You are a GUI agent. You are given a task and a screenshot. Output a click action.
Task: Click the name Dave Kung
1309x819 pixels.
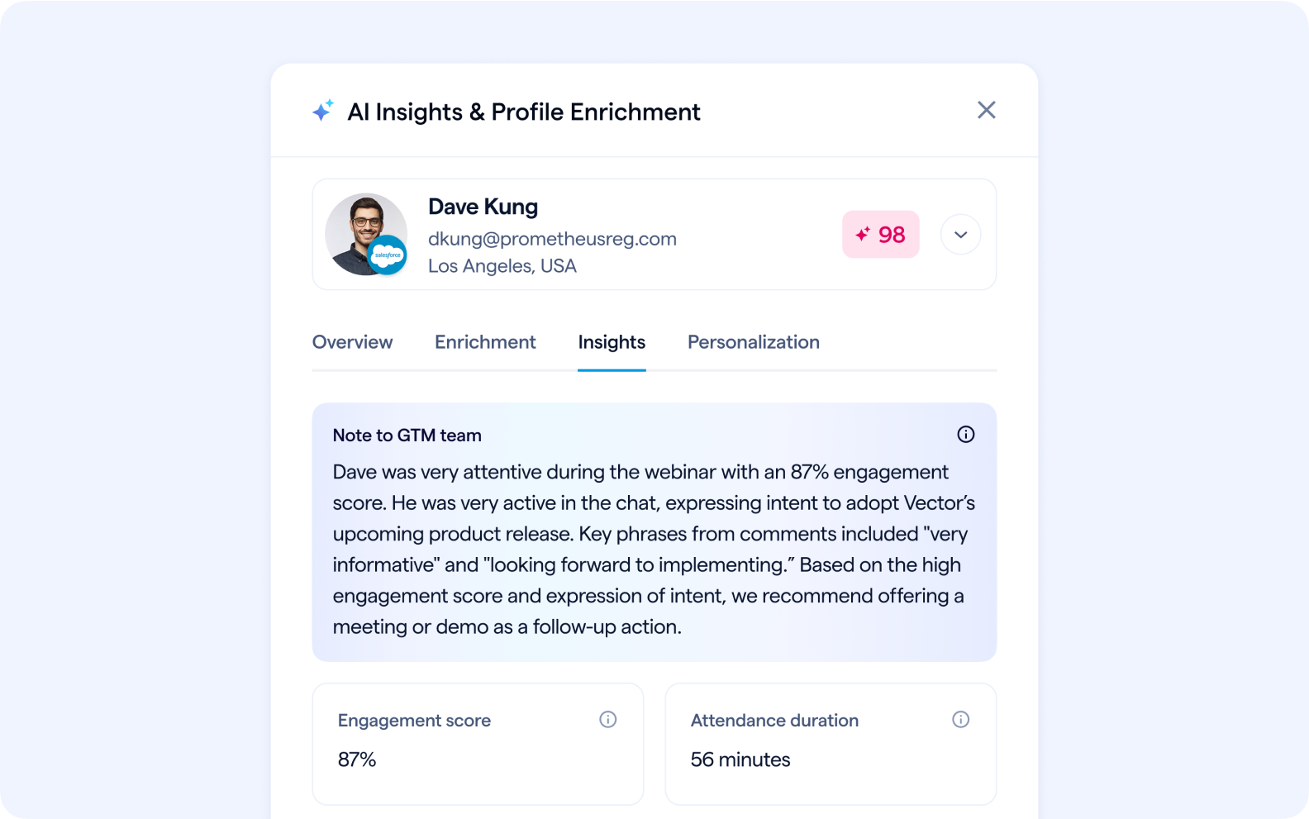pyautogui.click(x=483, y=207)
